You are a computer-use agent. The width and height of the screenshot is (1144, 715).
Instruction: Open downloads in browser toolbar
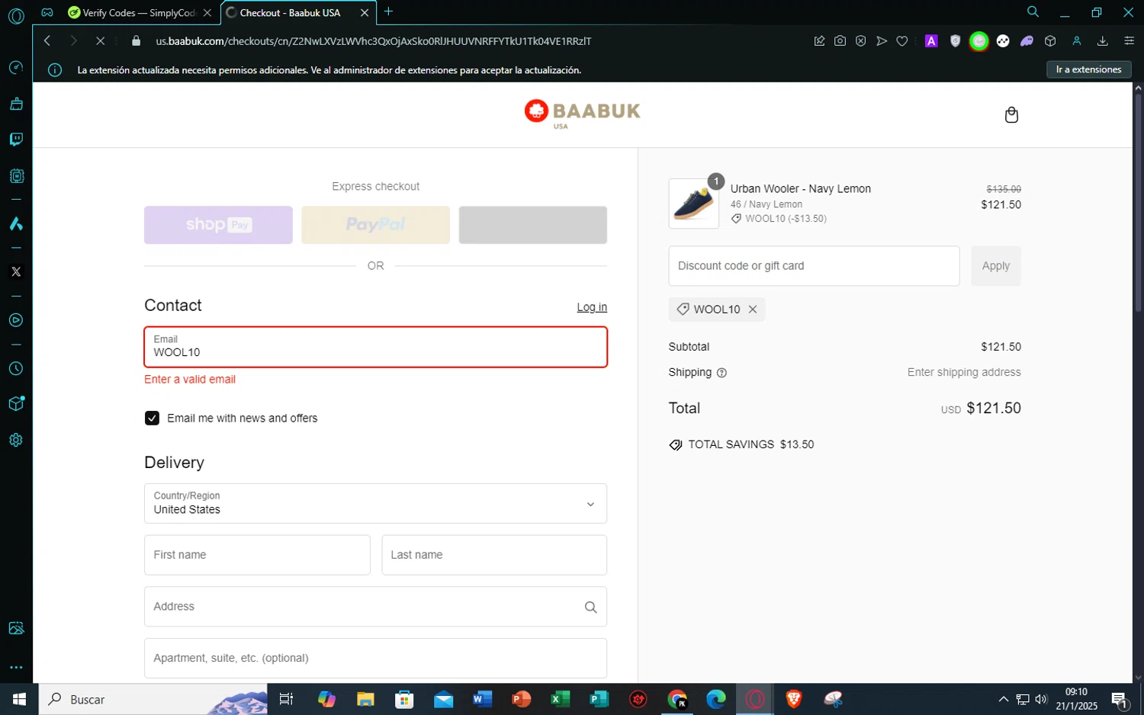(1103, 41)
